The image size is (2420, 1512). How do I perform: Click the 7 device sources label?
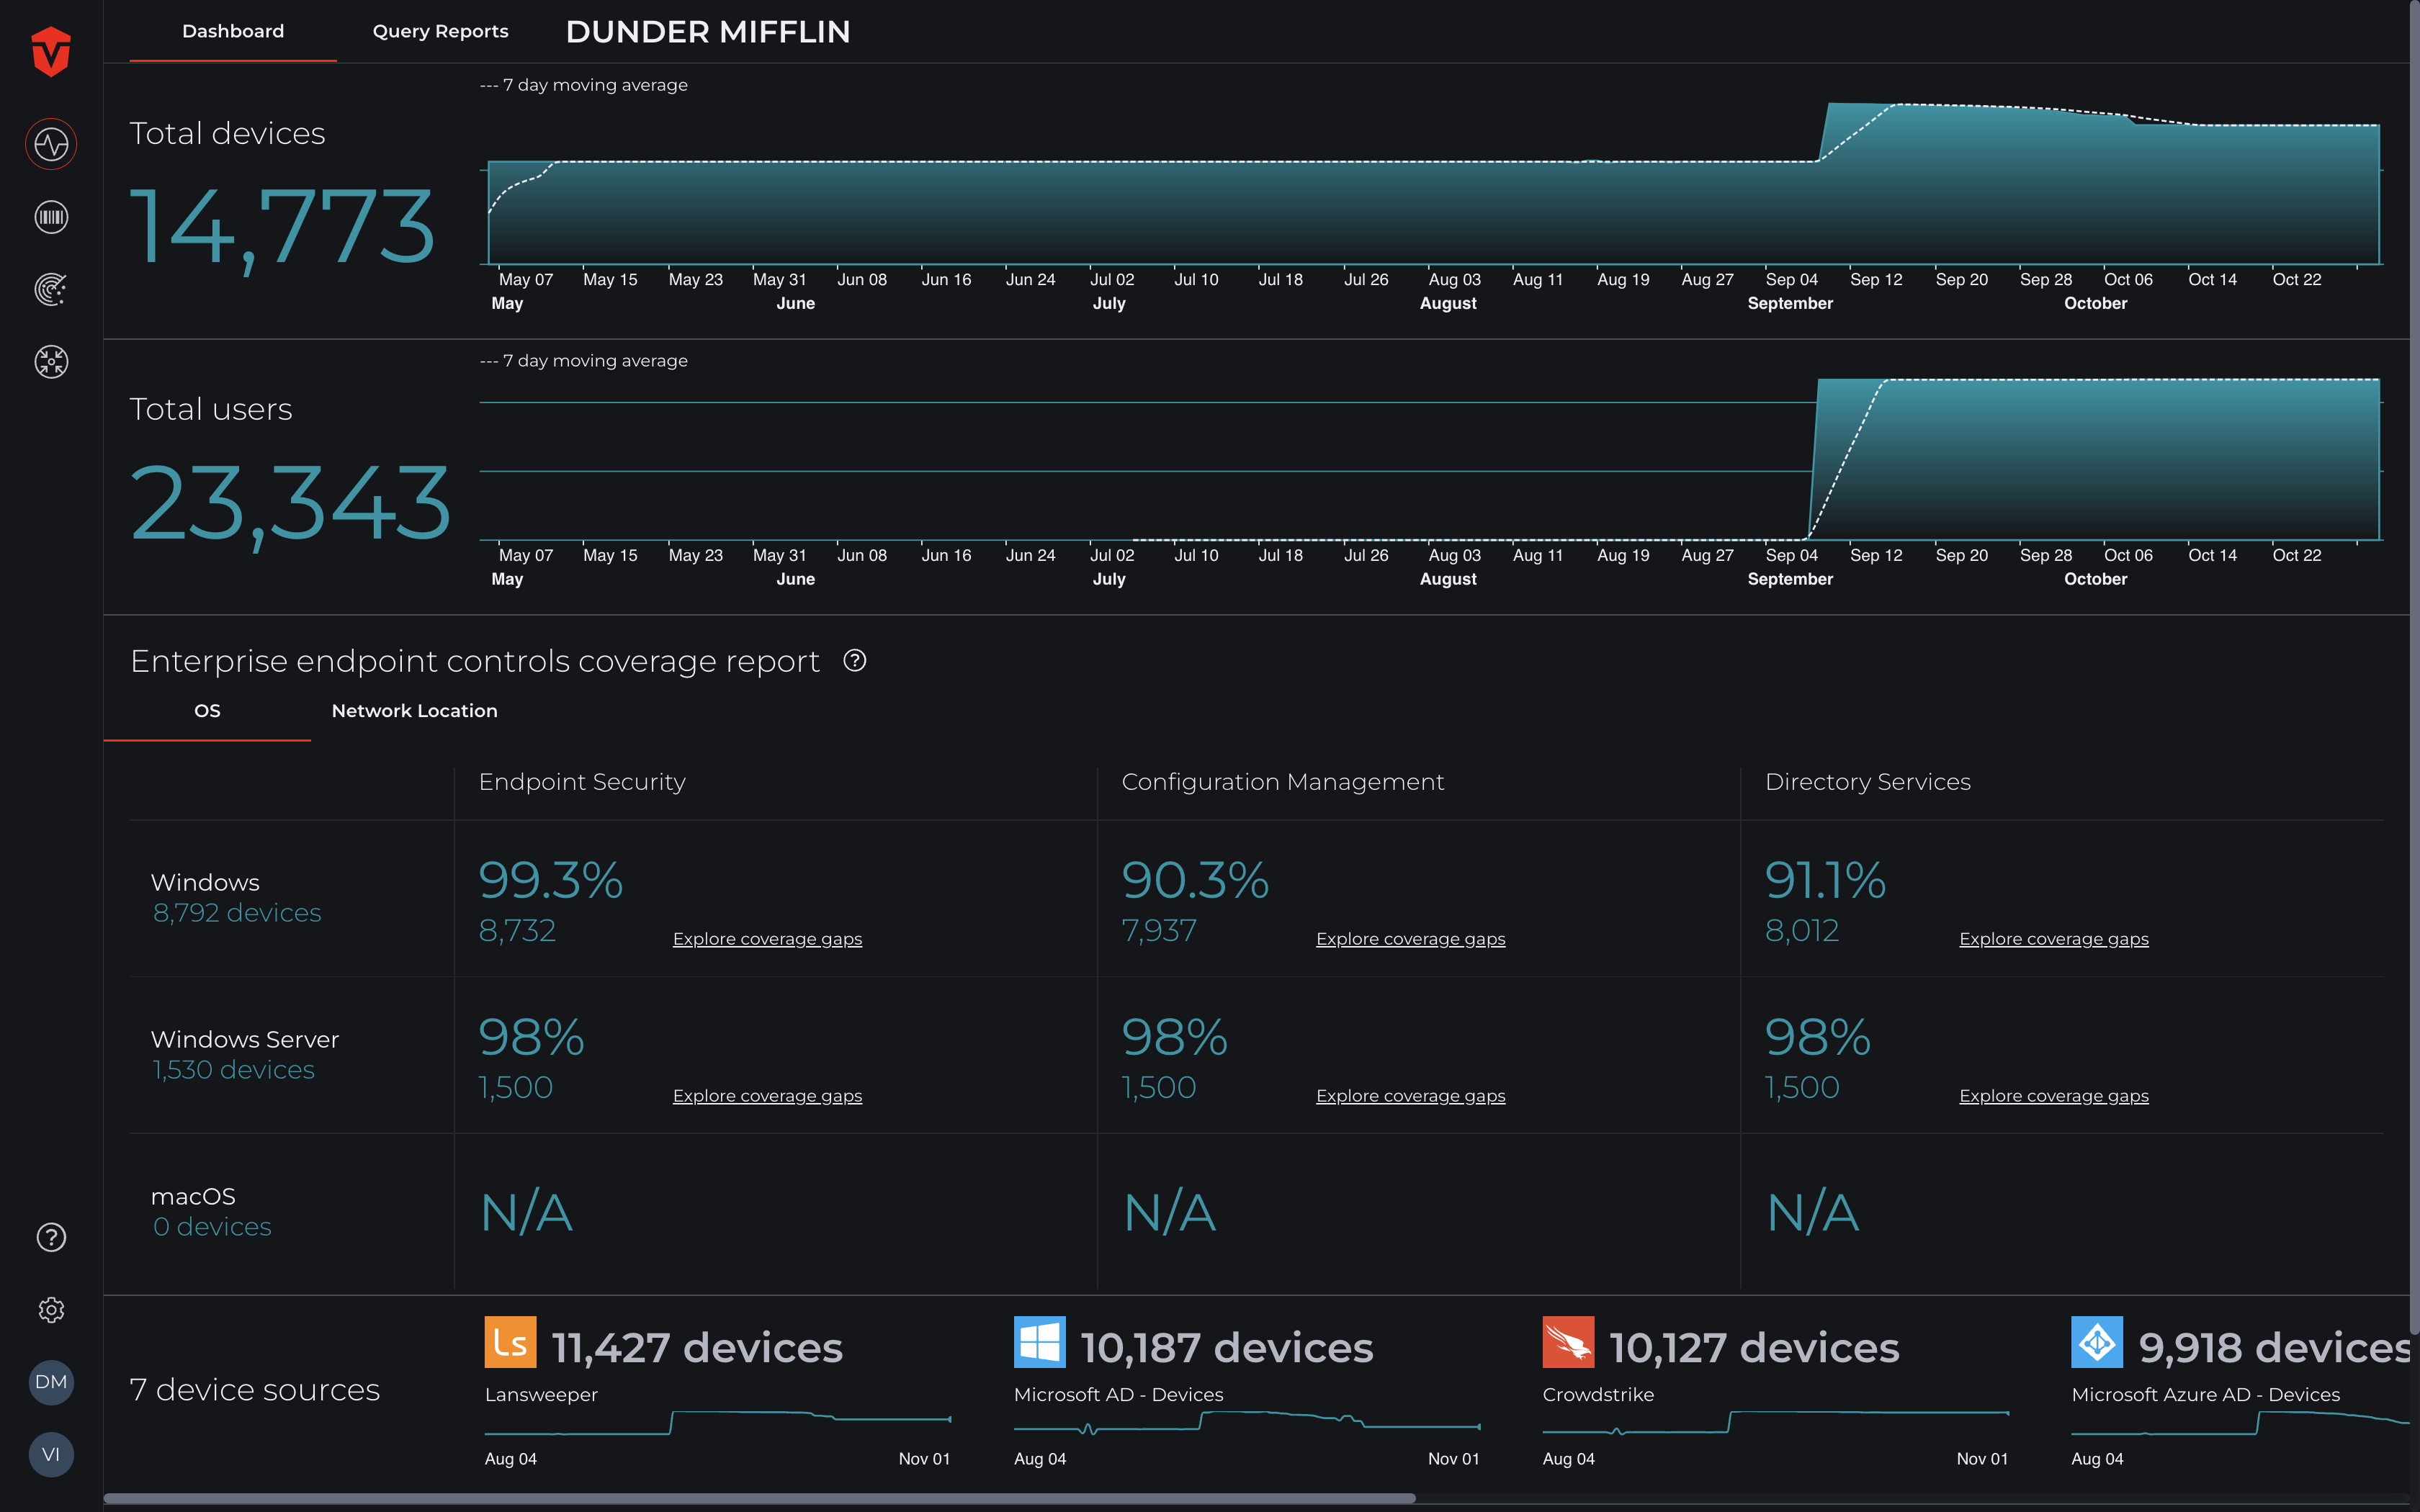tap(255, 1390)
